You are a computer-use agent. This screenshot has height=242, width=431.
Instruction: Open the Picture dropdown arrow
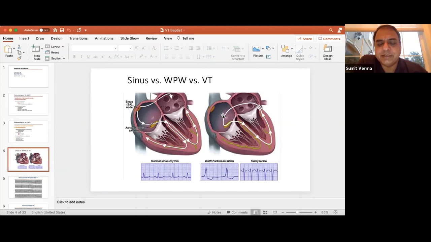[263, 48]
